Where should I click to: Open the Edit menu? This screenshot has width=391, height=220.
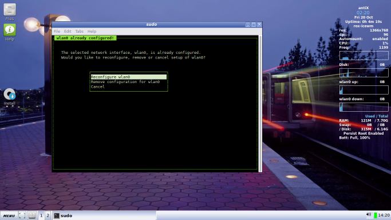[x=68, y=31]
